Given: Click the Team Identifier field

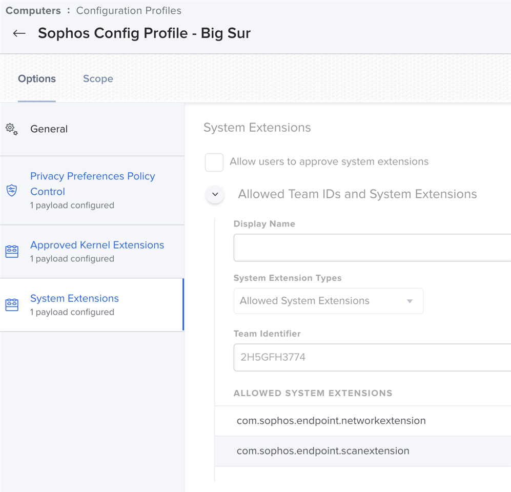Looking at the screenshot, I should coord(372,357).
